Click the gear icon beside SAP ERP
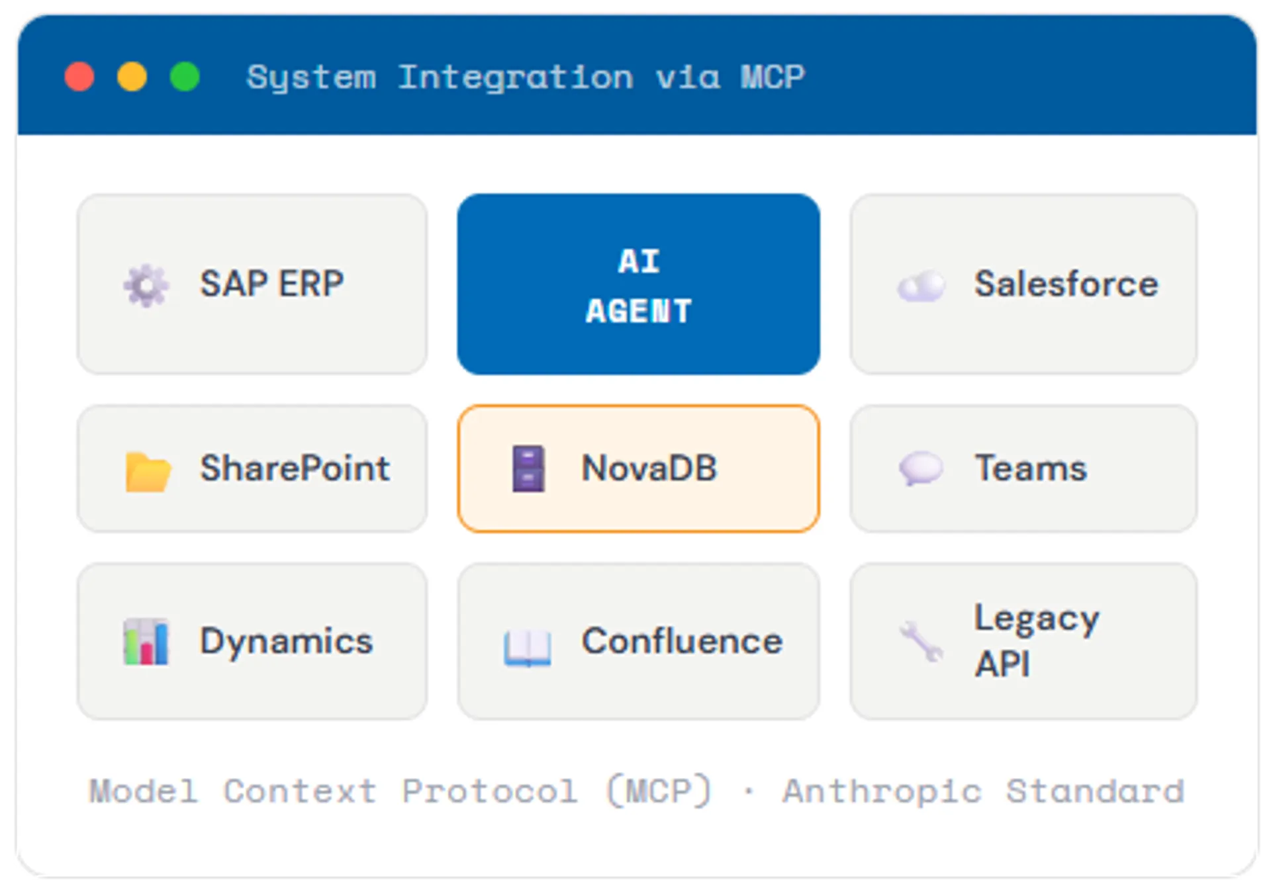The width and height of the screenshot is (1271, 884). (x=146, y=285)
